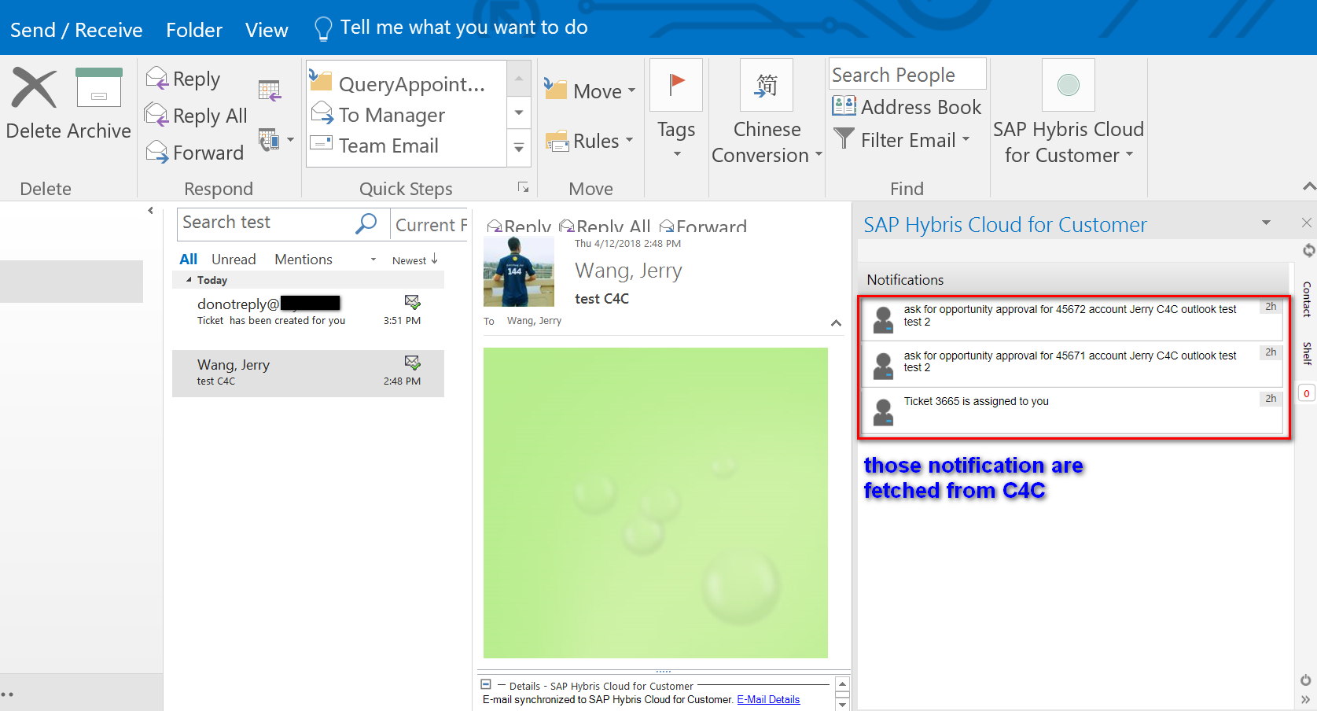The image size is (1317, 711).
Task: Click the Tell me lightbulb icon
Action: coord(323,29)
